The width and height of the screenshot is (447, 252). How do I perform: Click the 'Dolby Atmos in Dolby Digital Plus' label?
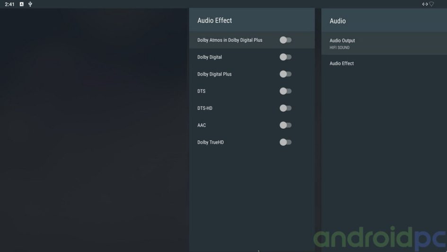(x=230, y=40)
